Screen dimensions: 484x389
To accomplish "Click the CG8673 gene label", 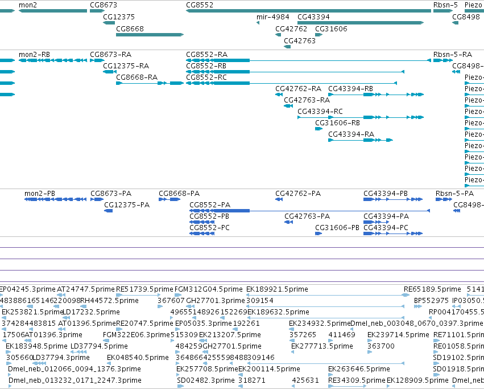I will pyautogui.click(x=104, y=5).
